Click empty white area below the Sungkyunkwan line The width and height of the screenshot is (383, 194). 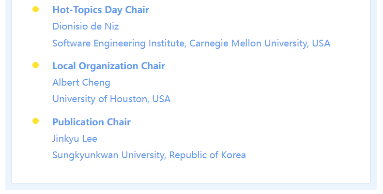click(x=190, y=172)
